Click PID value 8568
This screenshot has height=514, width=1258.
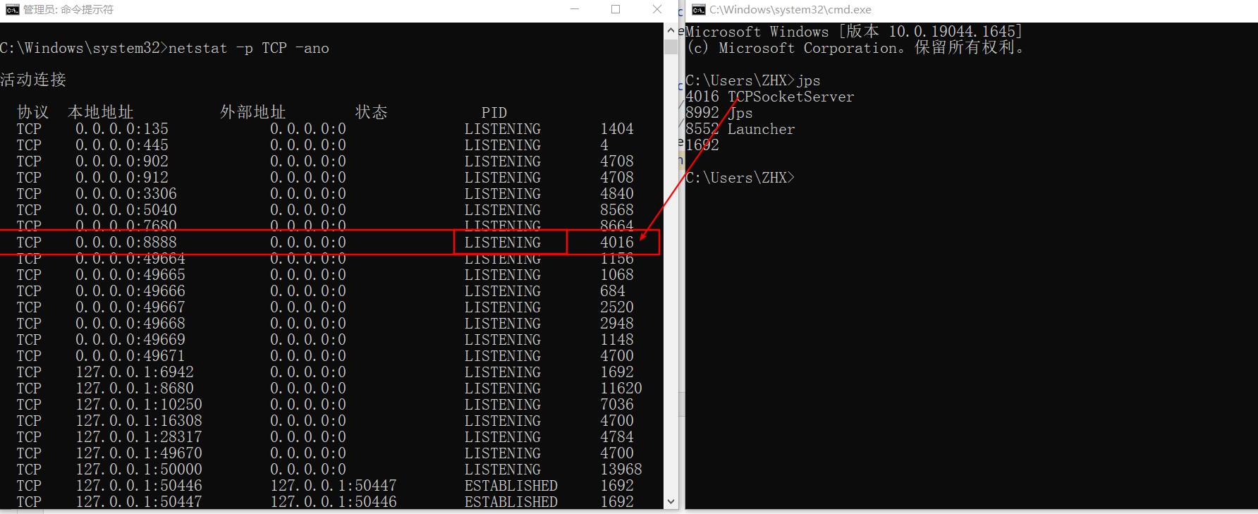[x=617, y=210]
